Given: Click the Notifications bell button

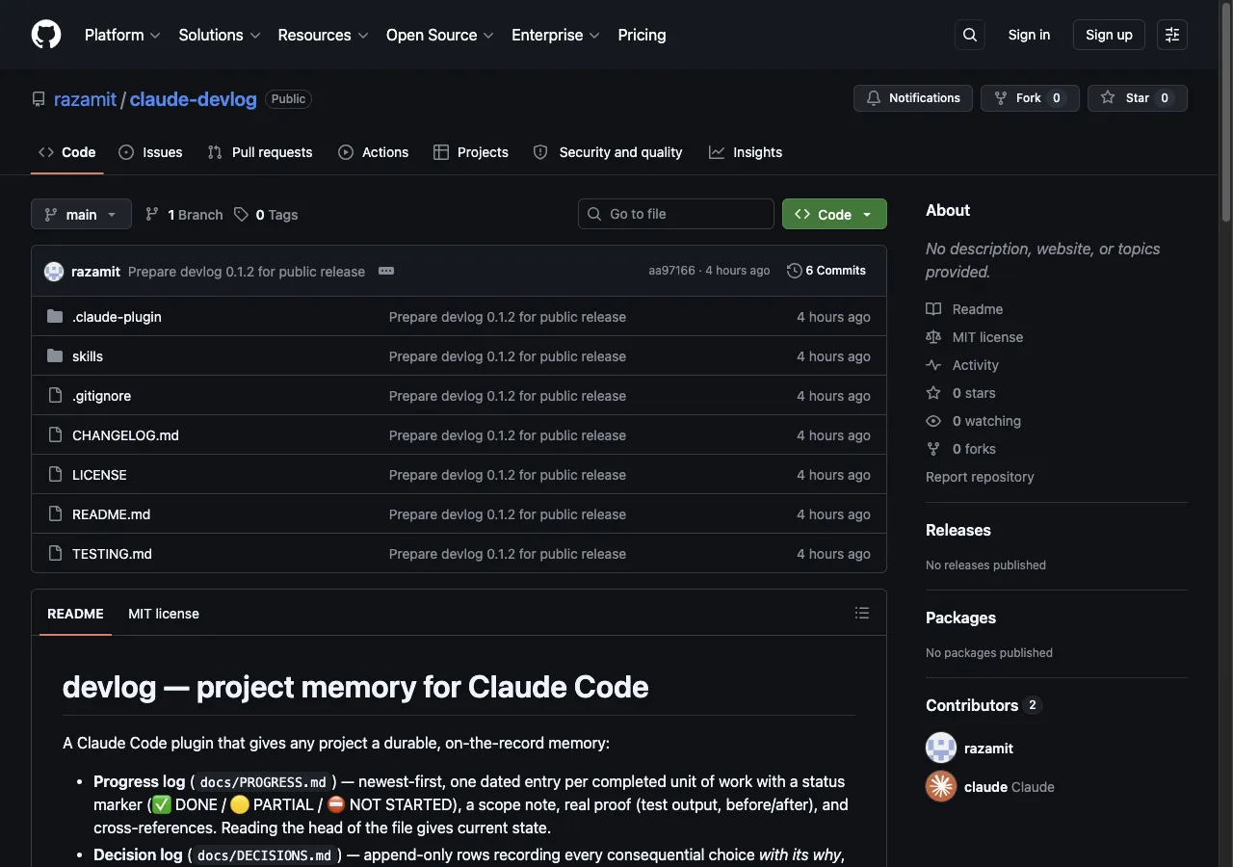Looking at the screenshot, I should point(913,98).
